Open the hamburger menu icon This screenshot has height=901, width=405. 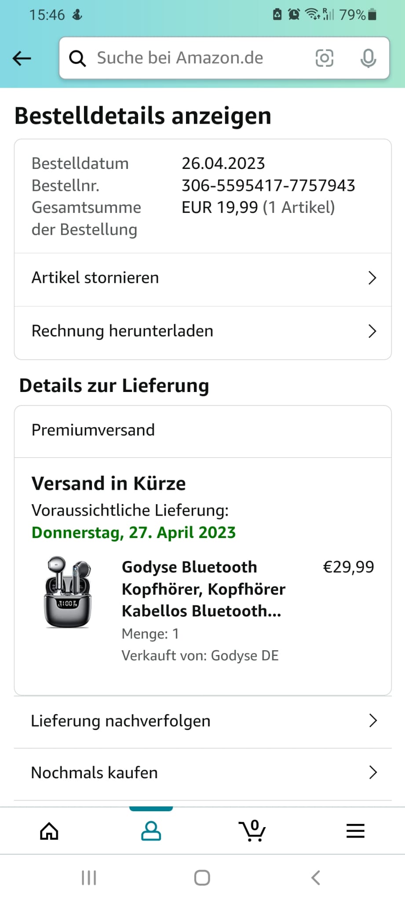tap(355, 831)
